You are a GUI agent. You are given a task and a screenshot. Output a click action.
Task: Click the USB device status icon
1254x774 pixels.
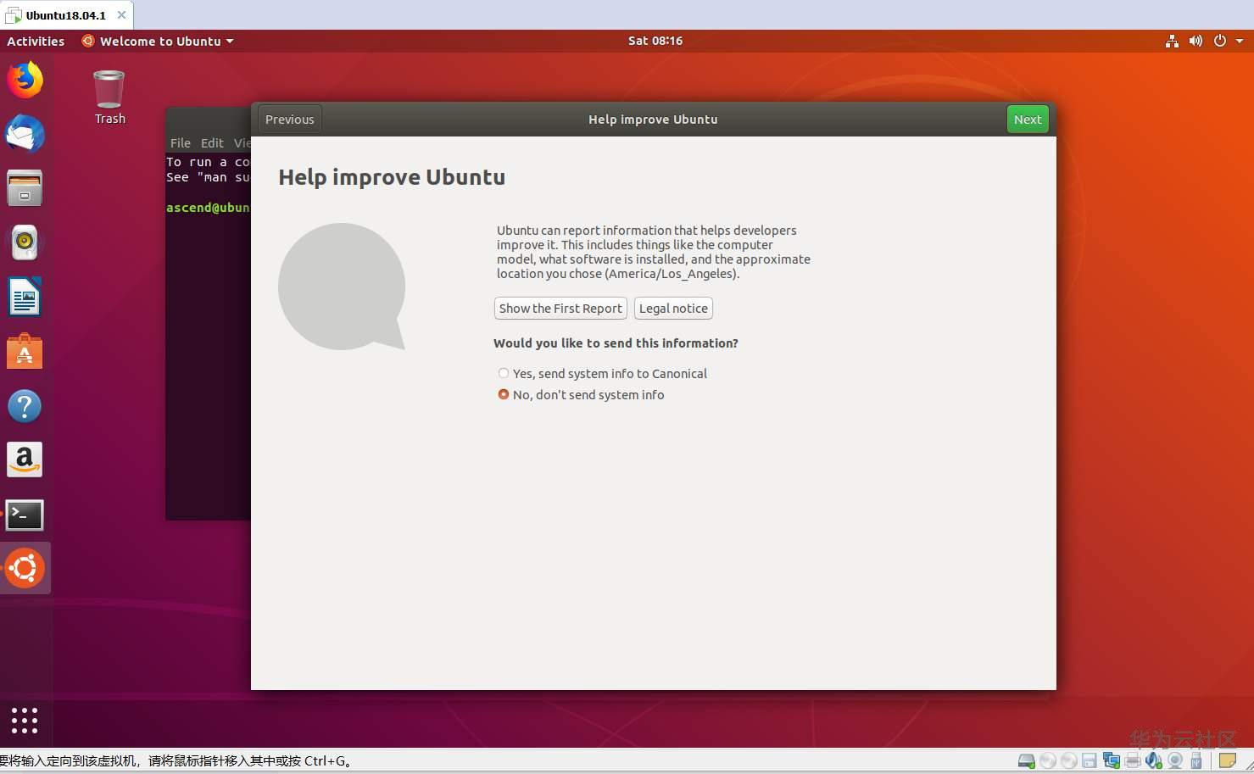point(1196,761)
